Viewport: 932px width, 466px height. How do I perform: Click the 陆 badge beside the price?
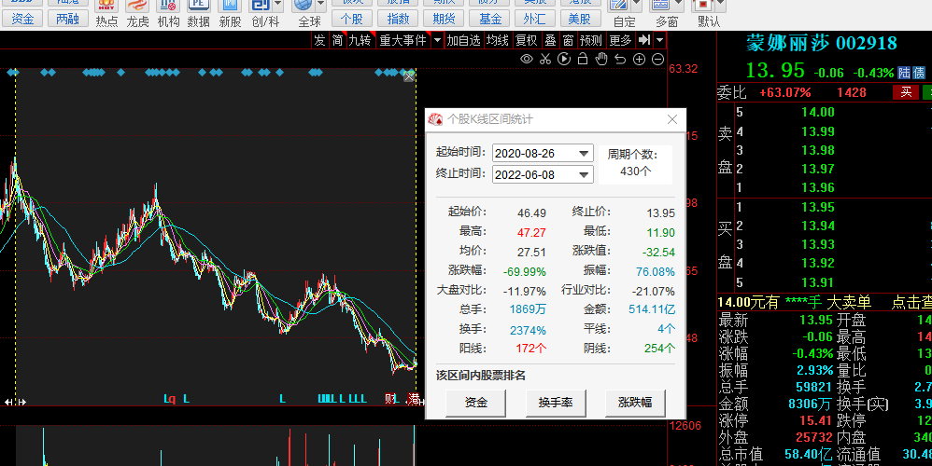tap(904, 73)
